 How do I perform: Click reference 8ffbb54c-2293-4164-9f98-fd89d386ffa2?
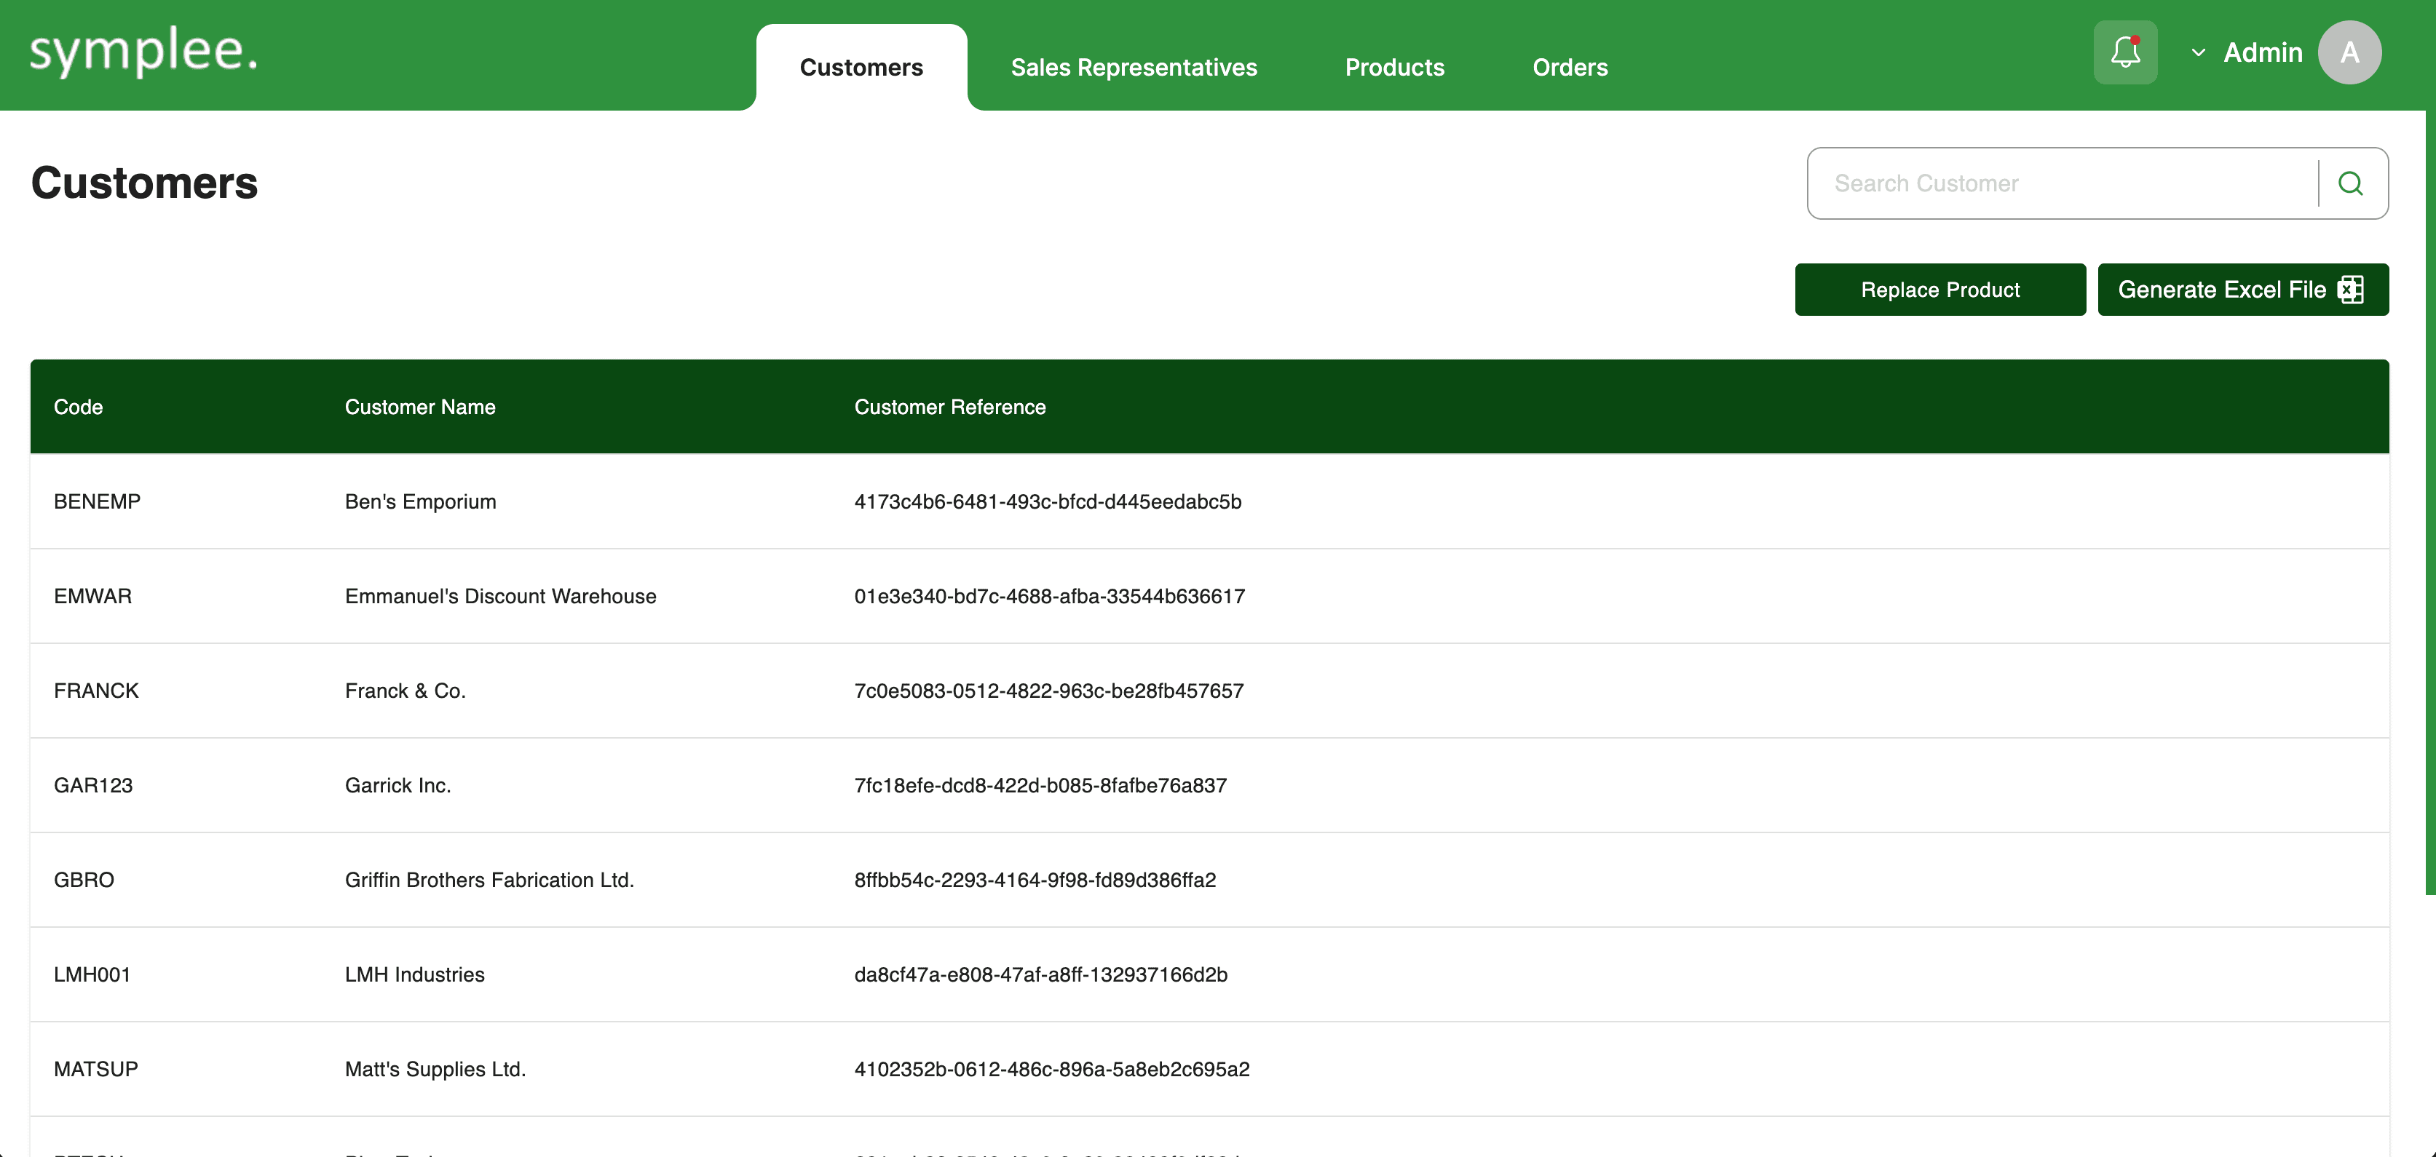tap(1035, 879)
